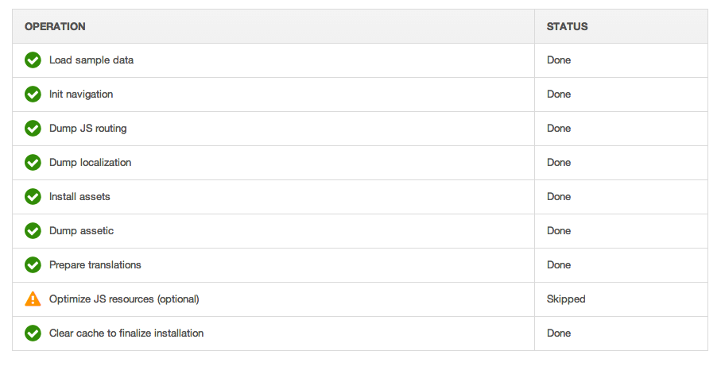Image resolution: width=721 pixels, height=374 pixels.
Task: Click Clear cache to finalize installation text
Action: (x=126, y=334)
